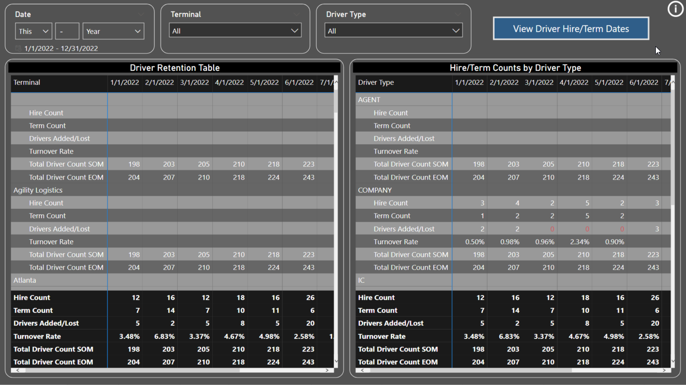Click the '0.50%' turnover rate cell
This screenshot has width=686, height=385.
coord(475,241)
